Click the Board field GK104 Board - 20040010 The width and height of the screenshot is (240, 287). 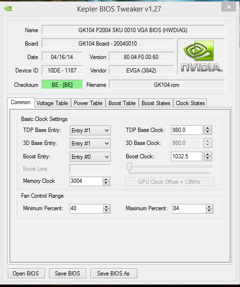tap(108, 43)
